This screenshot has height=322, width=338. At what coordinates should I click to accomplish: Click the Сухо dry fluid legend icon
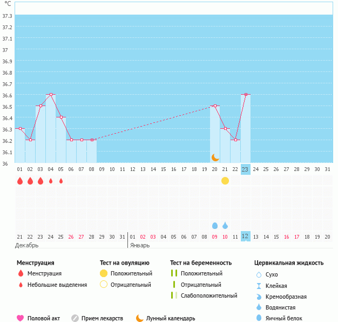coord(259,275)
